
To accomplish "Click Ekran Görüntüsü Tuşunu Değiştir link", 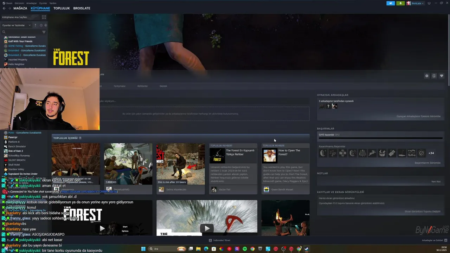I will point(423,212).
